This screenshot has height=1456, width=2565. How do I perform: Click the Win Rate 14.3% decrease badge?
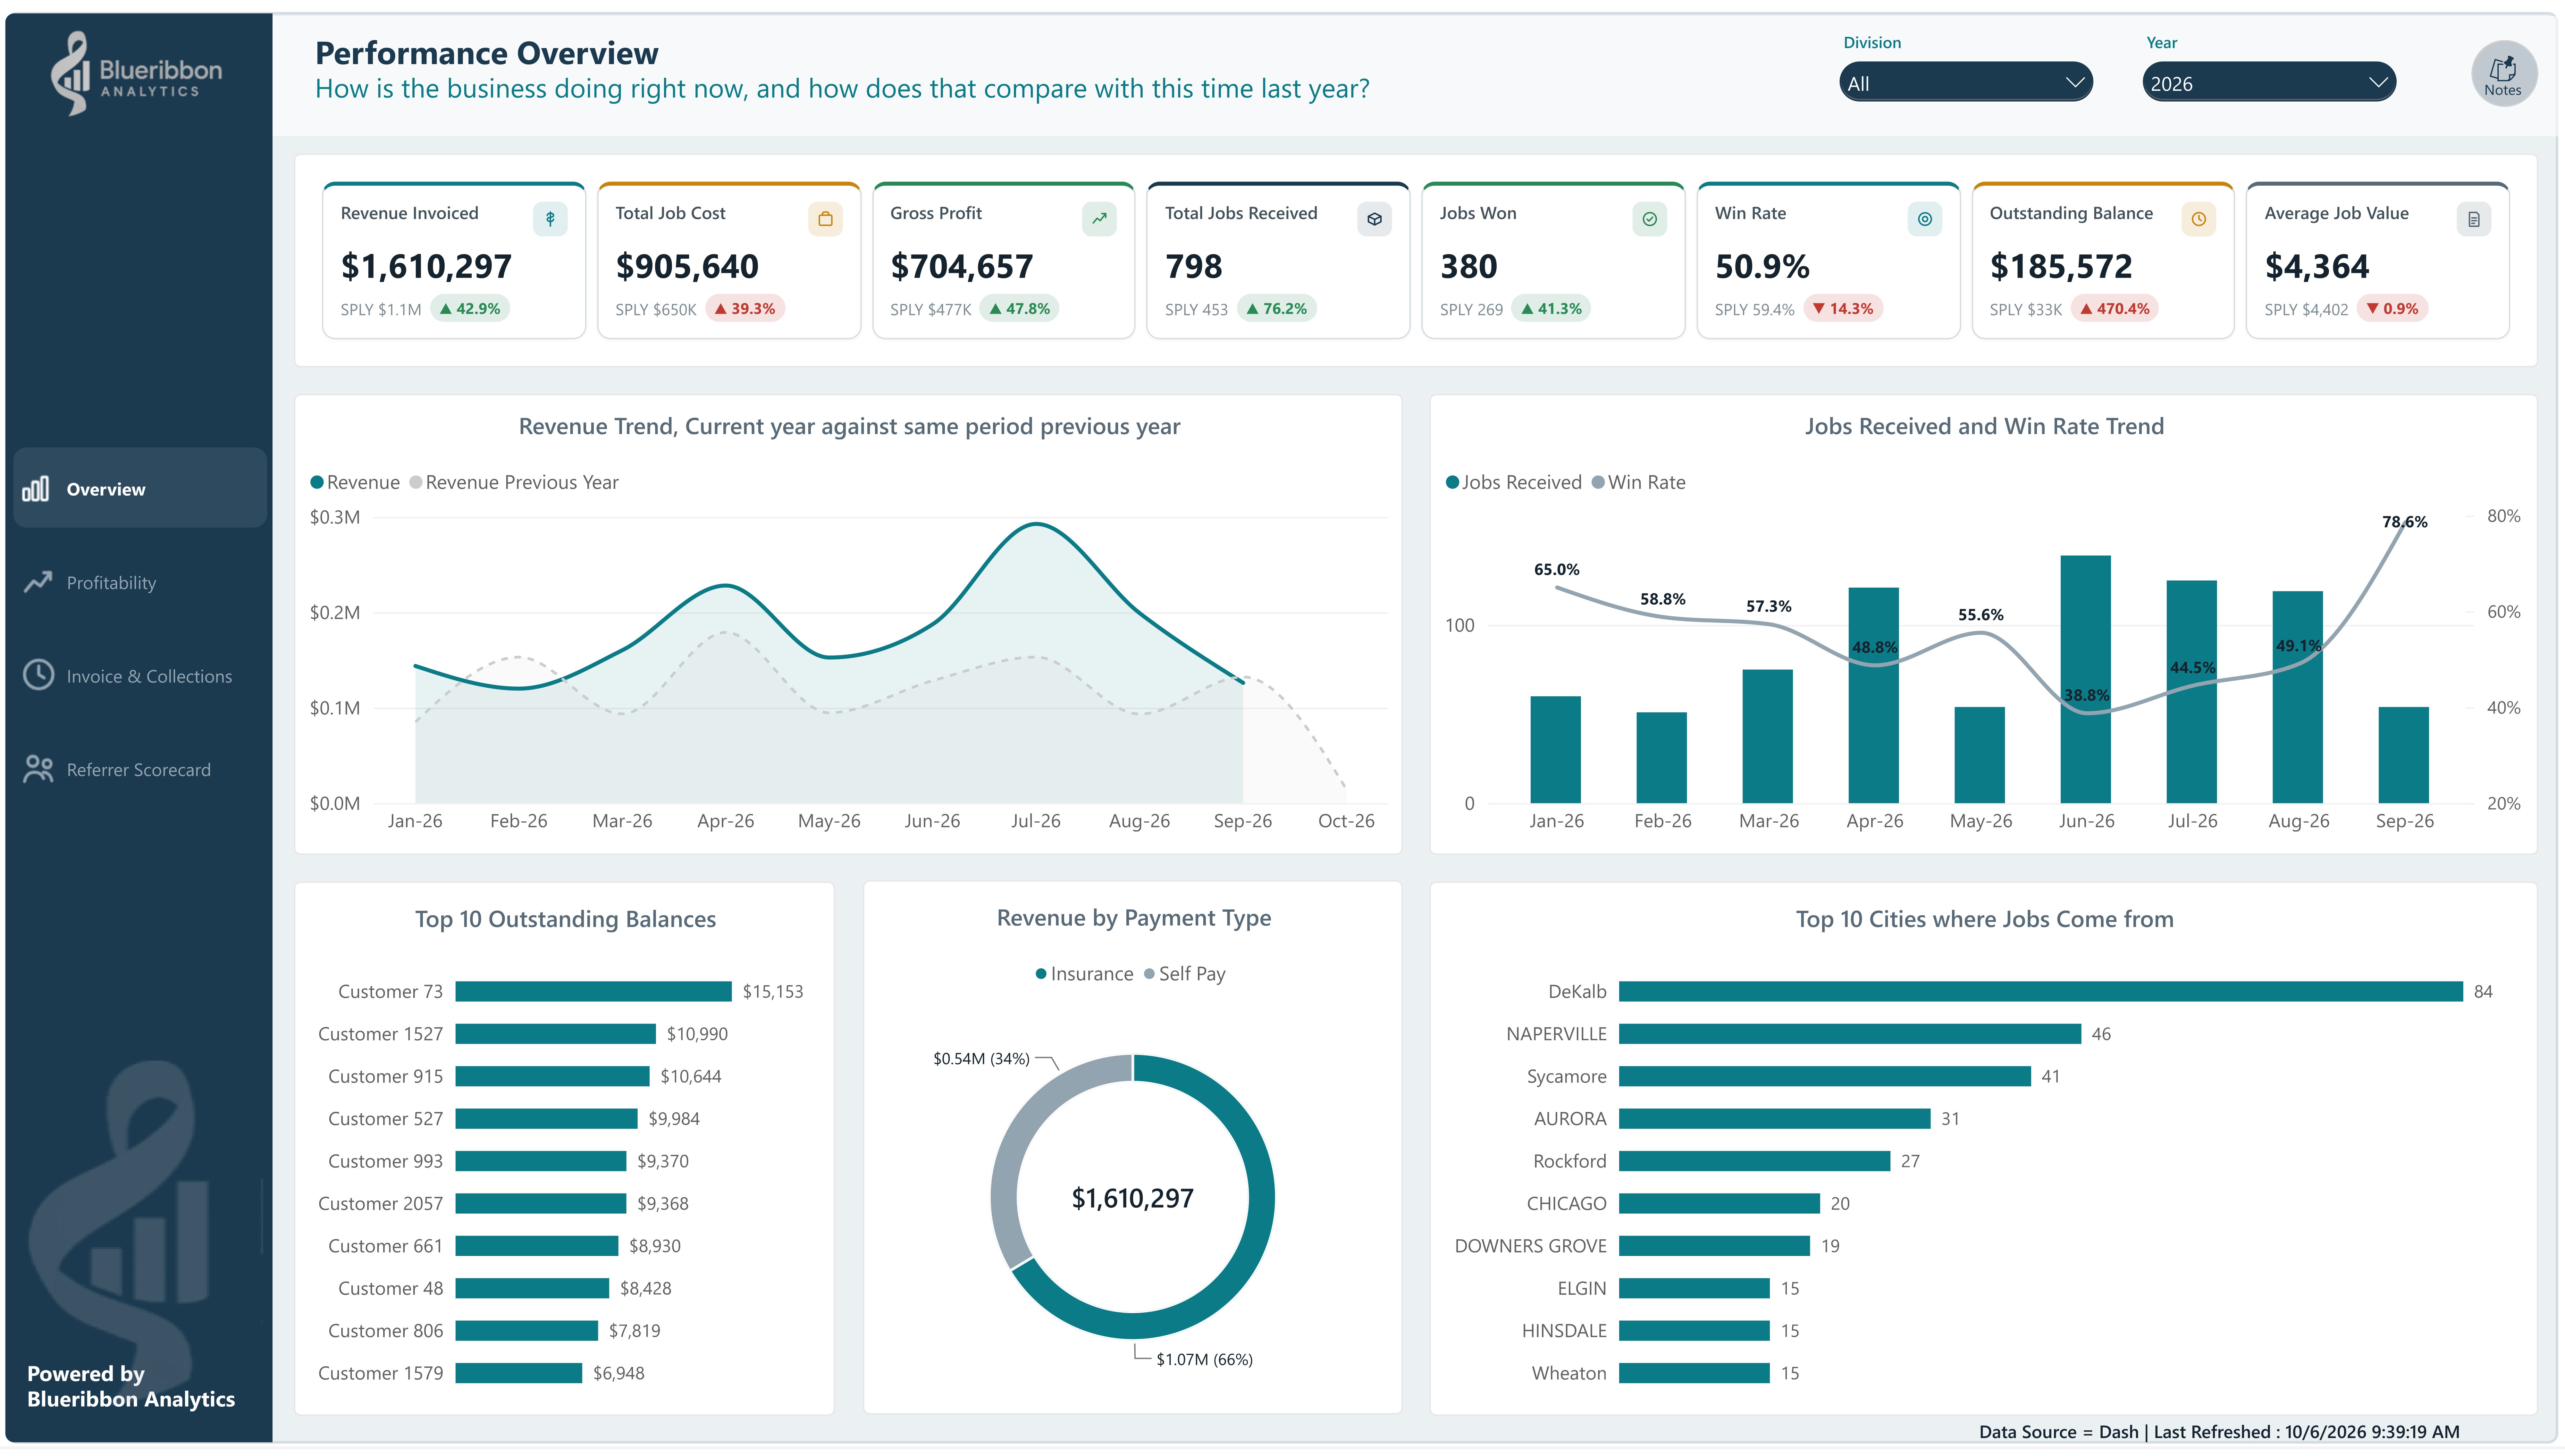tap(1843, 309)
